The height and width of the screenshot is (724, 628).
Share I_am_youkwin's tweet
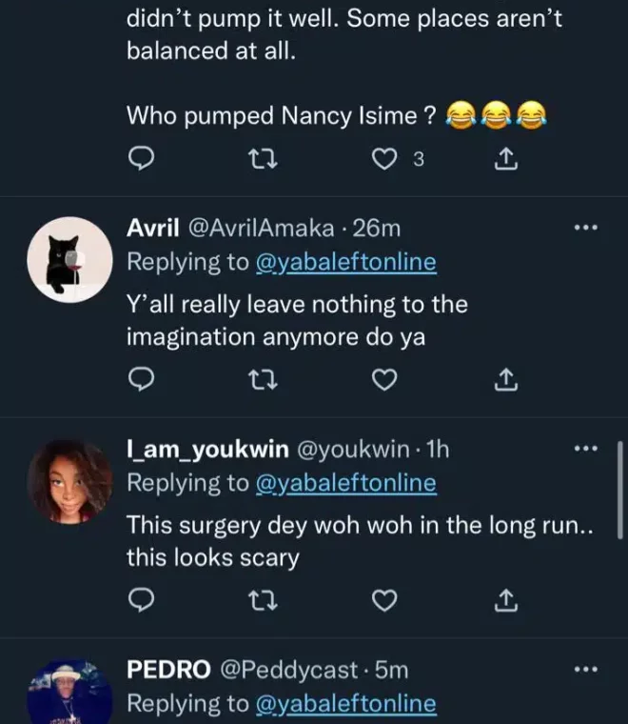click(x=507, y=600)
